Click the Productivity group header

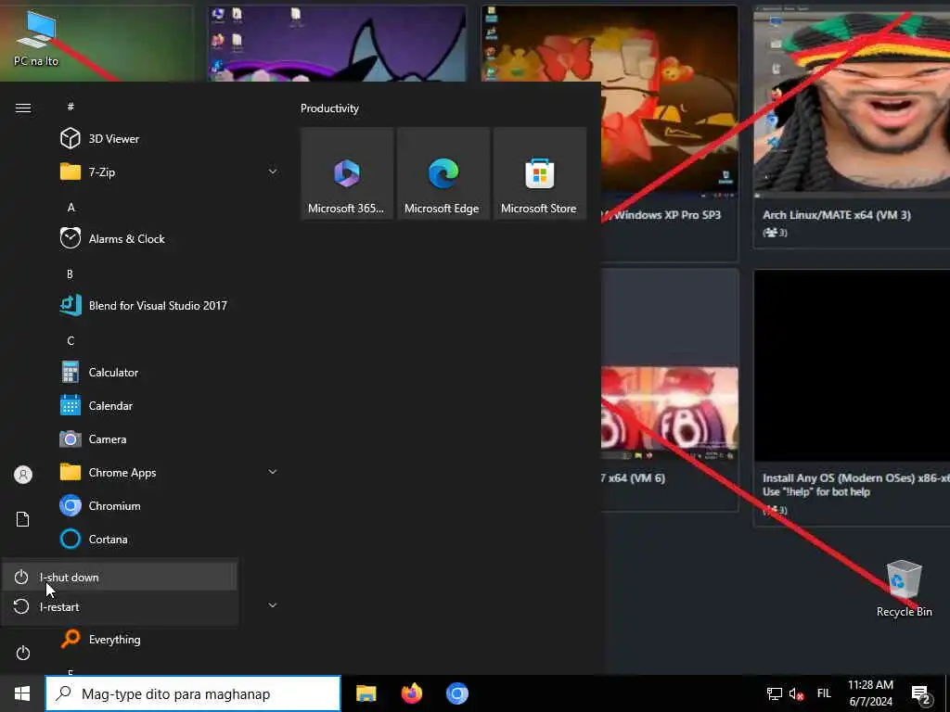[329, 108]
